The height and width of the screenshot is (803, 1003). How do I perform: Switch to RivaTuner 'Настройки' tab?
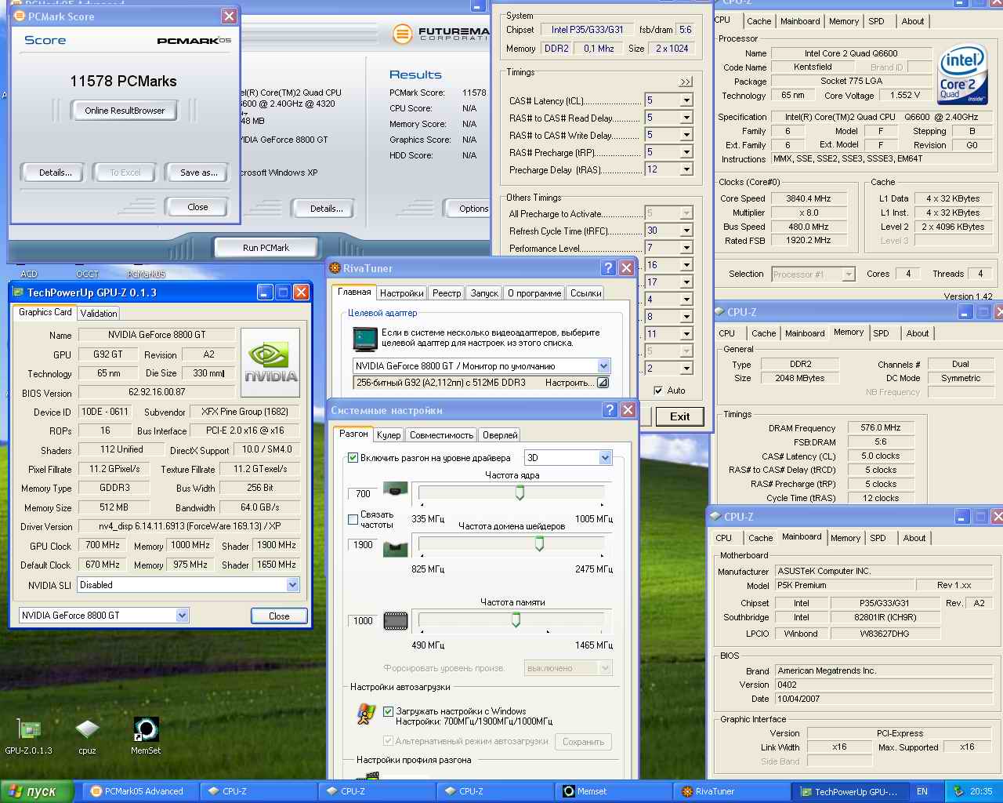click(x=402, y=293)
